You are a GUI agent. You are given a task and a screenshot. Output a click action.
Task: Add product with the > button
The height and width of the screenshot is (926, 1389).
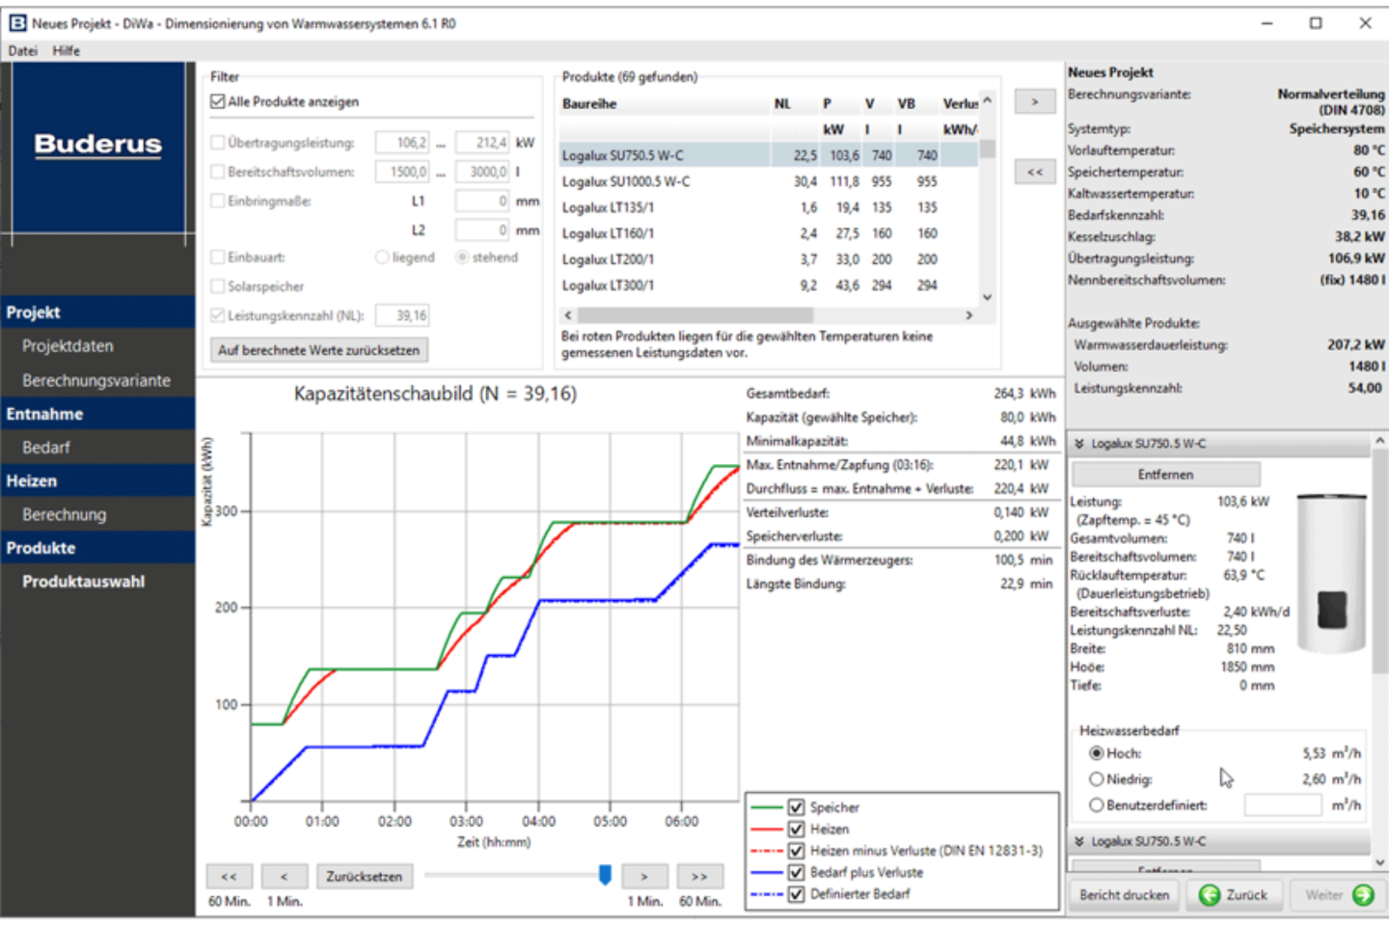pyautogui.click(x=1035, y=102)
